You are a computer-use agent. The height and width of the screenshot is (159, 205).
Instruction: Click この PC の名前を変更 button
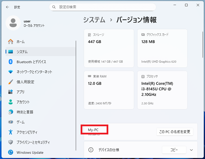[175, 132]
